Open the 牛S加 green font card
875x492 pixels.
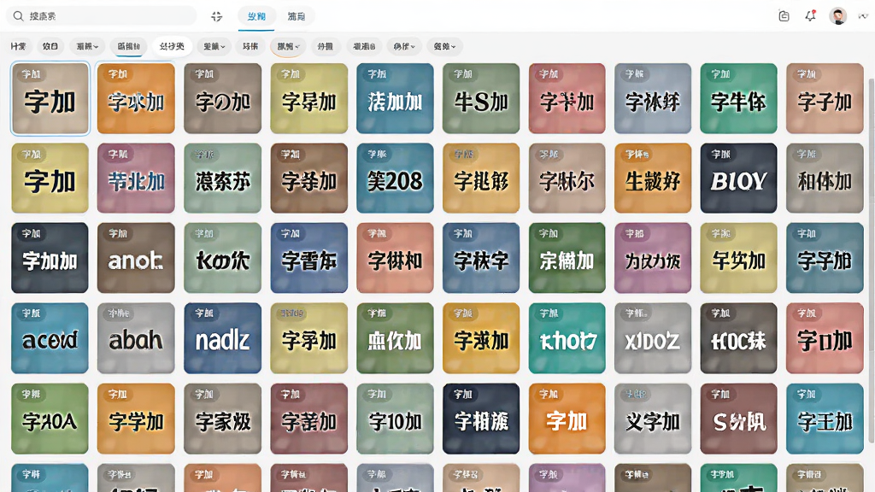coord(480,98)
